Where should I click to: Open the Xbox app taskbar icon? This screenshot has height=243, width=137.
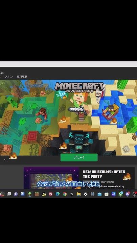pos(120,194)
